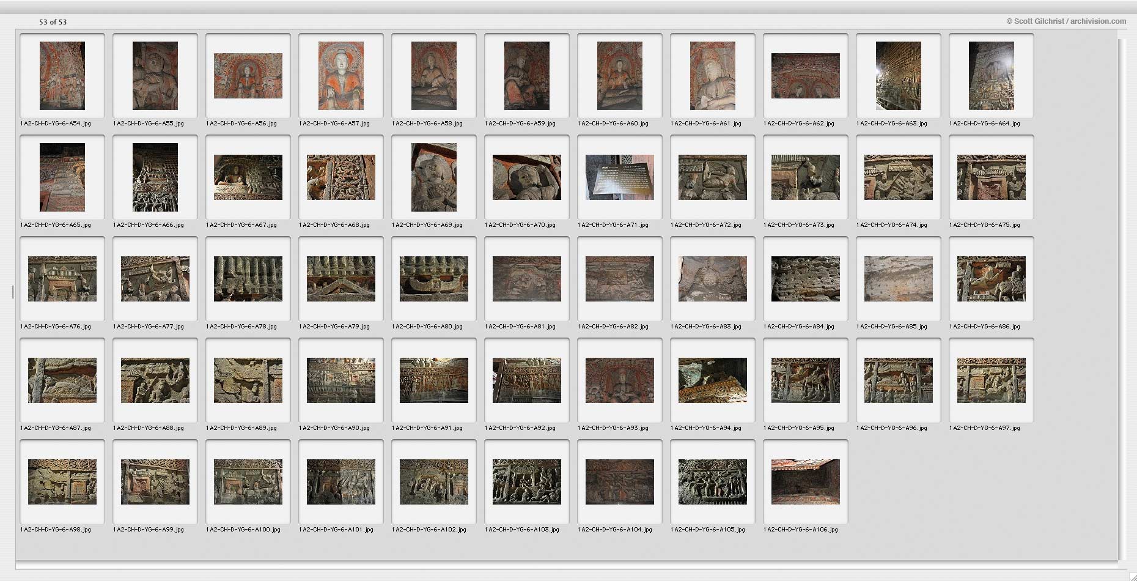Open thumbnail 1A2-CH-D-YG-6-A74.jpg

coord(899,177)
